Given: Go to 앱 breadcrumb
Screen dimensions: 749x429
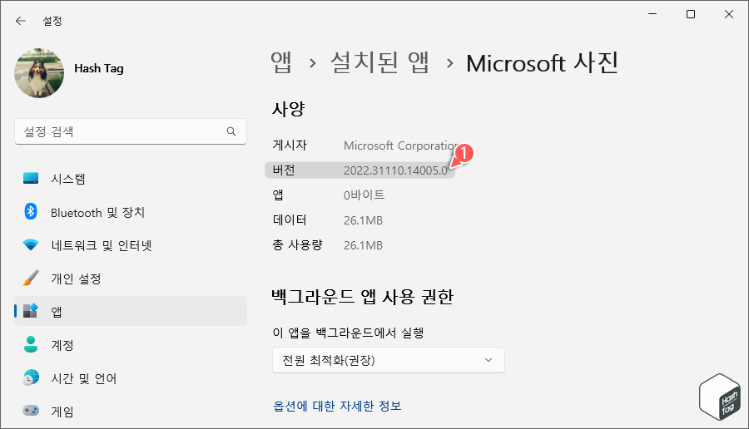Looking at the screenshot, I should 281,62.
